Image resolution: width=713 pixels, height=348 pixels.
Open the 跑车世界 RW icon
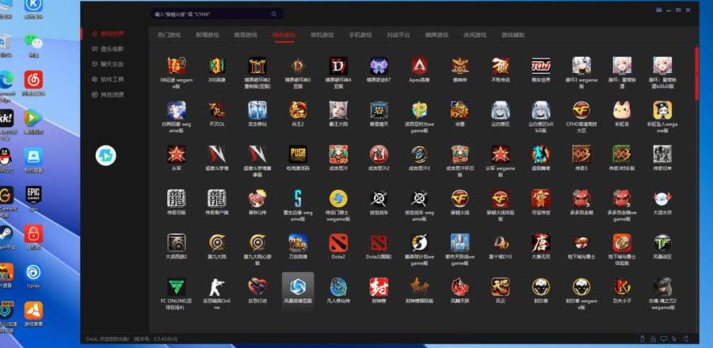point(540,66)
